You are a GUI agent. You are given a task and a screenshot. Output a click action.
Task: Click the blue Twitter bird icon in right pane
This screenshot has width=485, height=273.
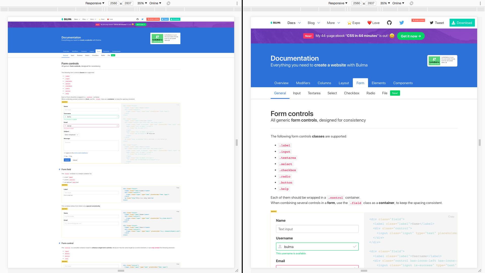click(x=402, y=23)
